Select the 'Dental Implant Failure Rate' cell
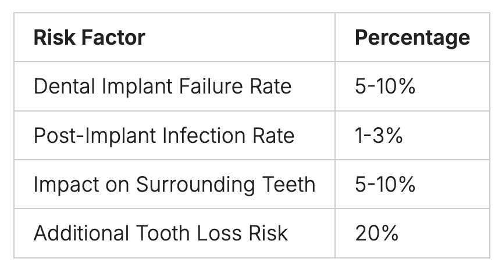 (162, 87)
